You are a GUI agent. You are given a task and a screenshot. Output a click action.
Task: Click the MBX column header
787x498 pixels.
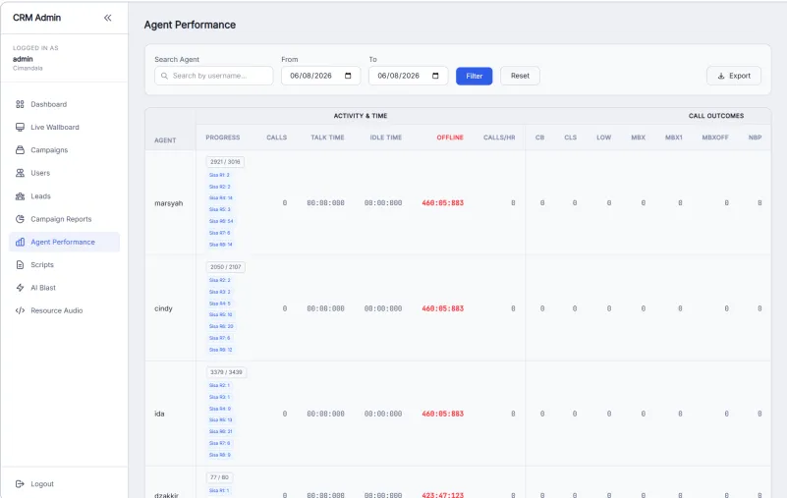point(639,138)
